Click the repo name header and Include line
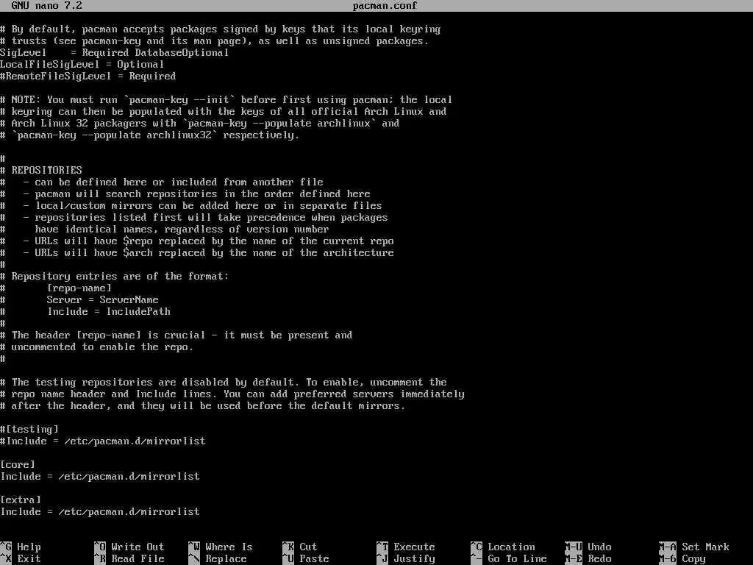The height and width of the screenshot is (565, 753). 232,394
